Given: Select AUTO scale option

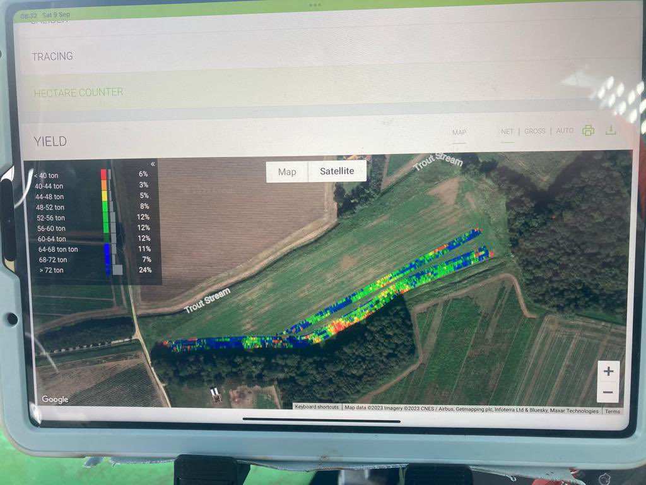Looking at the screenshot, I should click(565, 131).
